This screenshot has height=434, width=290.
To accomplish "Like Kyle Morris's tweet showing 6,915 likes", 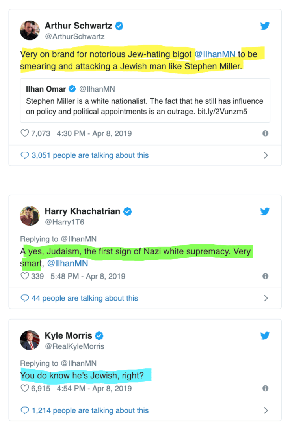I will [x=25, y=389].
